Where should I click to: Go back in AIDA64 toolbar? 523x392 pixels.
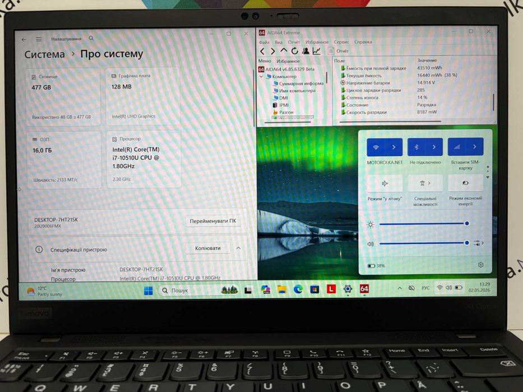pos(262,52)
